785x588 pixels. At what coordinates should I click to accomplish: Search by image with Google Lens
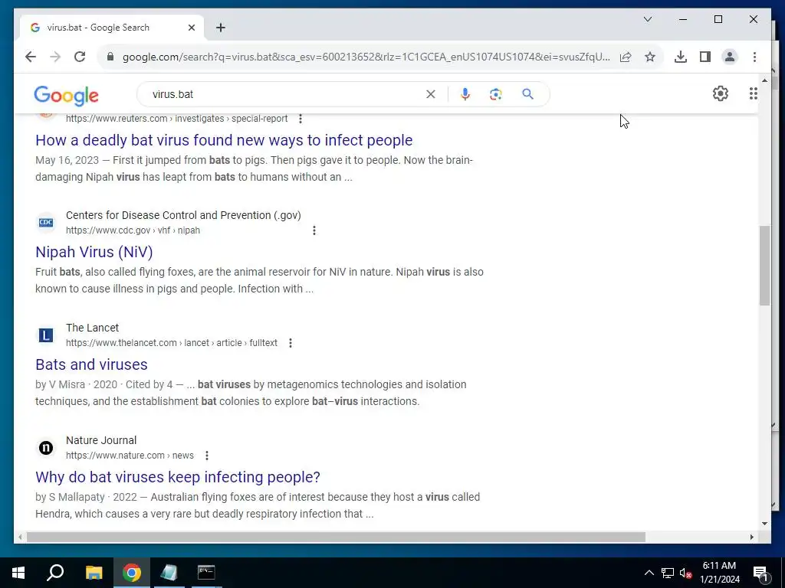(x=496, y=94)
